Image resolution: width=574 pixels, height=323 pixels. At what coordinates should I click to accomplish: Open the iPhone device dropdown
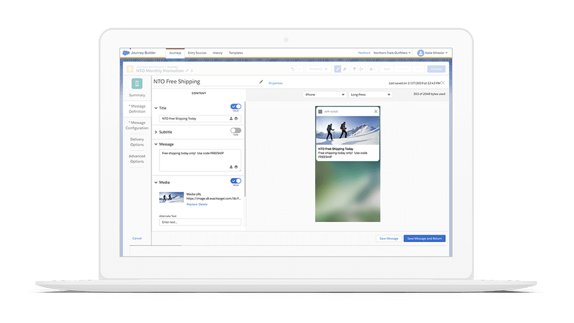pos(324,95)
